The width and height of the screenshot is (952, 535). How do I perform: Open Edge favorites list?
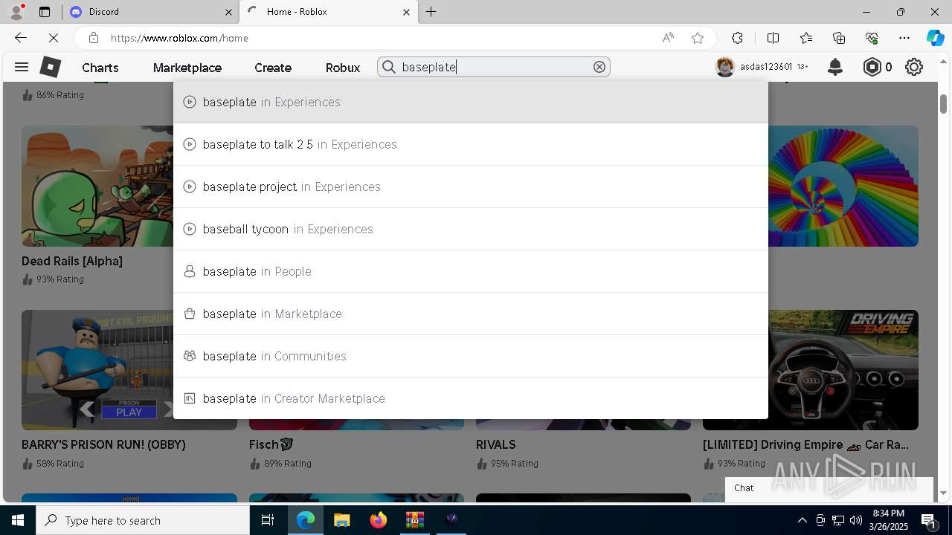coord(806,38)
